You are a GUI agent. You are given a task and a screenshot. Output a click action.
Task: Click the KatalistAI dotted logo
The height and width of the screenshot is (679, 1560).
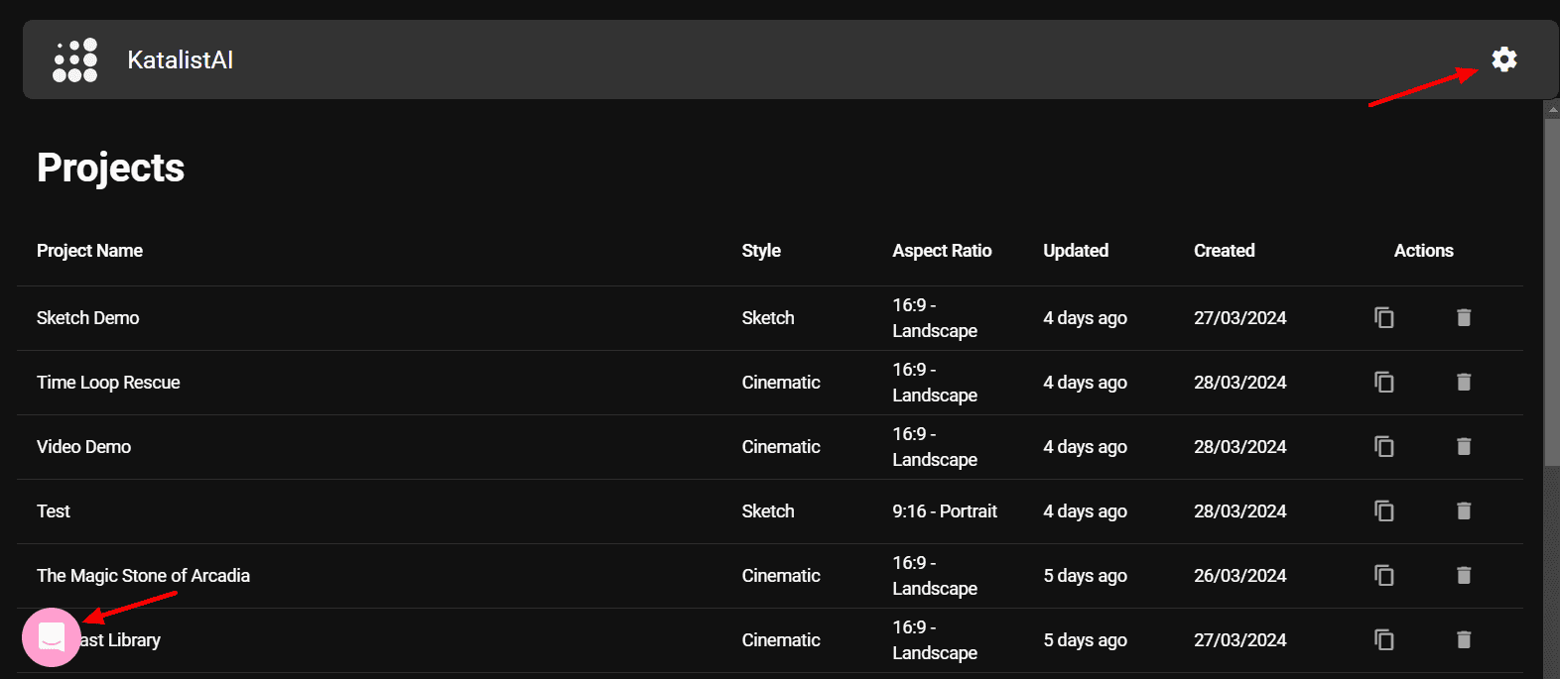click(x=75, y=60)
